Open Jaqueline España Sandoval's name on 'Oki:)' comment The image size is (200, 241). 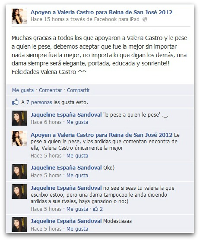click(66, 168)
